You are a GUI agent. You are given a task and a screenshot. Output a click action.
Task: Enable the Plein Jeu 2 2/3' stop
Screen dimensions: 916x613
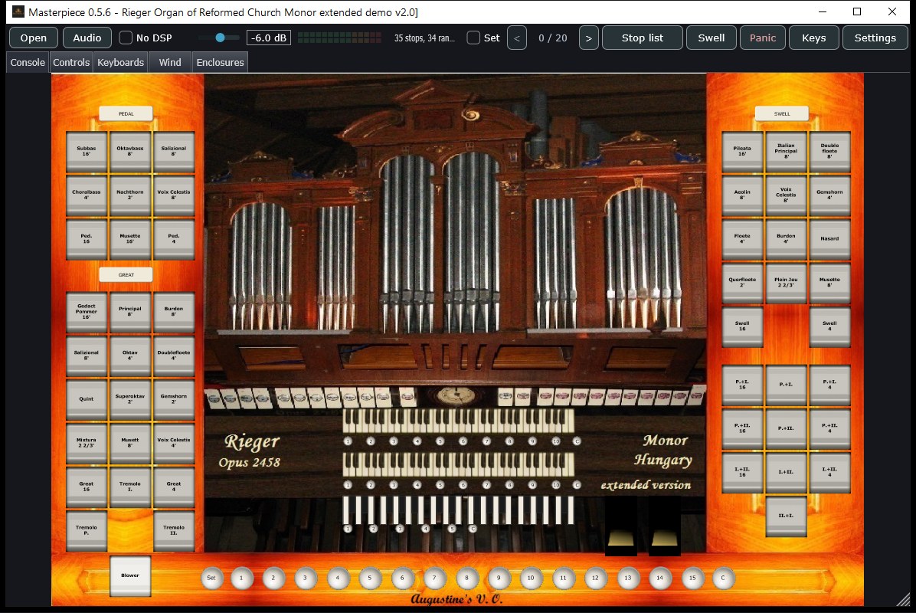(787, 283)
